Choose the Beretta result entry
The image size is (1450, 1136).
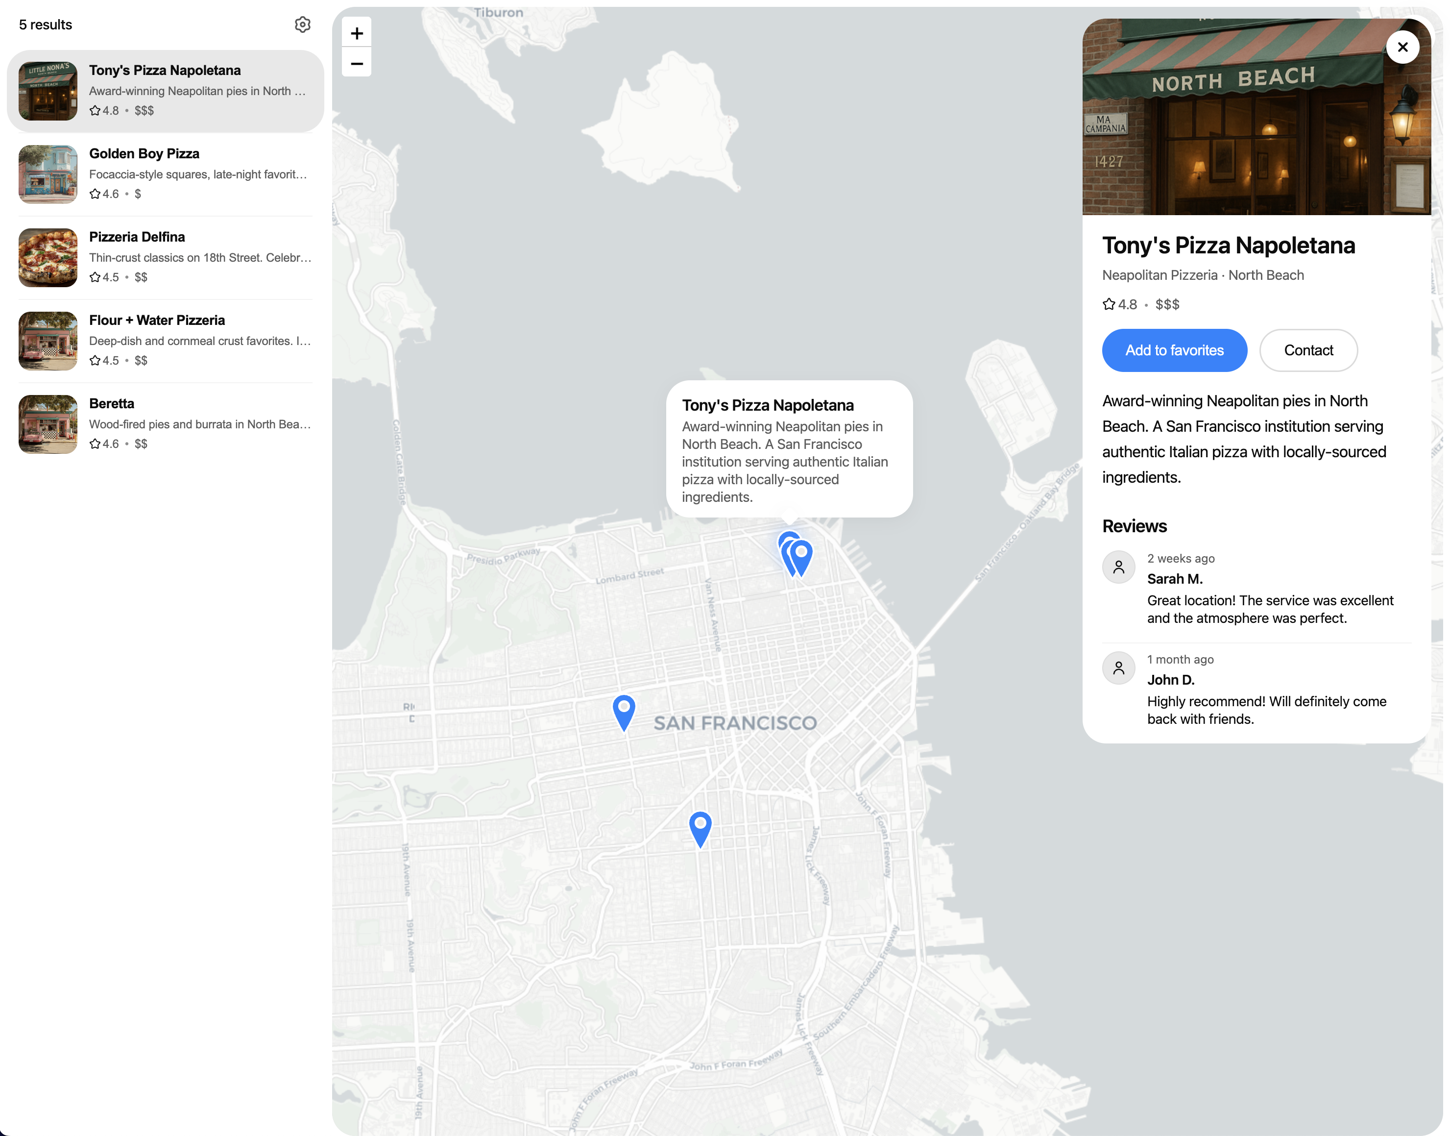click(x=165, y=423)
